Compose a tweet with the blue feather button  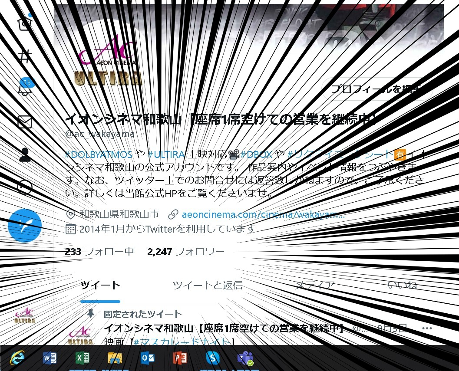tap(25, 225)
